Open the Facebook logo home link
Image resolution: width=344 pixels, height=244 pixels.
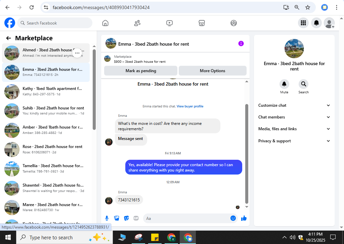coord(10,23)
